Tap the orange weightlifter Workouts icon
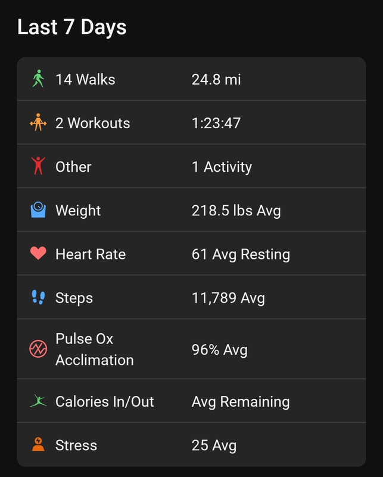 [38, 122]
